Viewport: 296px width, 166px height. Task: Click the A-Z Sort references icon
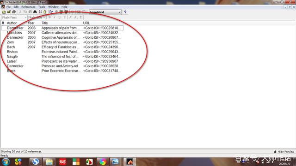point(40,12)
